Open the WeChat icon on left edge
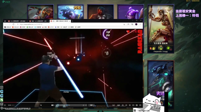The height and width of the screenshot is (112, 201). pos(2,100)
